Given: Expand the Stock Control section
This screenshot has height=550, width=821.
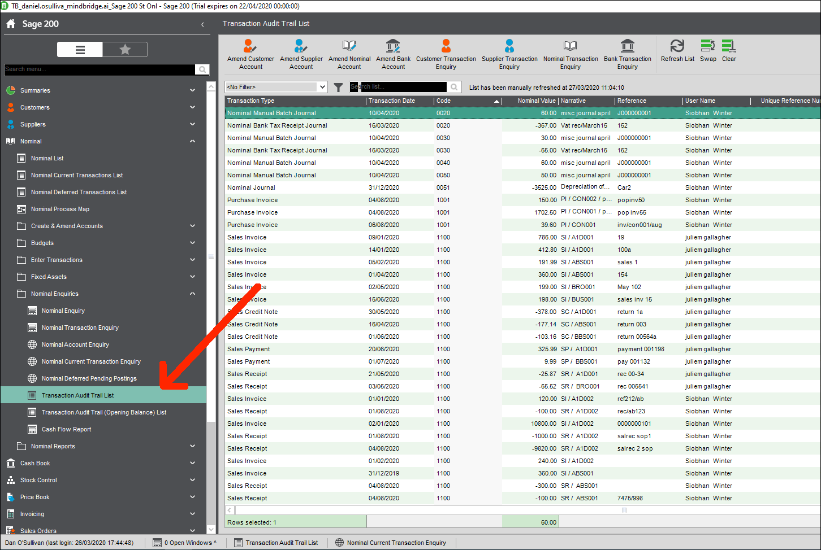Looking at the screenshot, I should pyautogui.click(x=192, y=480).
